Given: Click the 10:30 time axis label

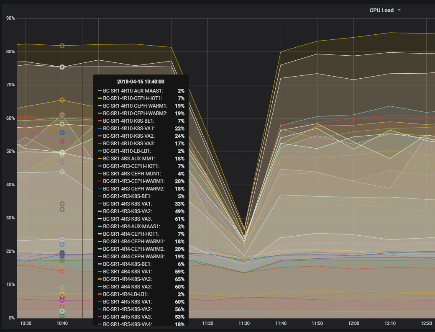Looking at the screenshot, I should pyautogui.click(x=26, y=323).
